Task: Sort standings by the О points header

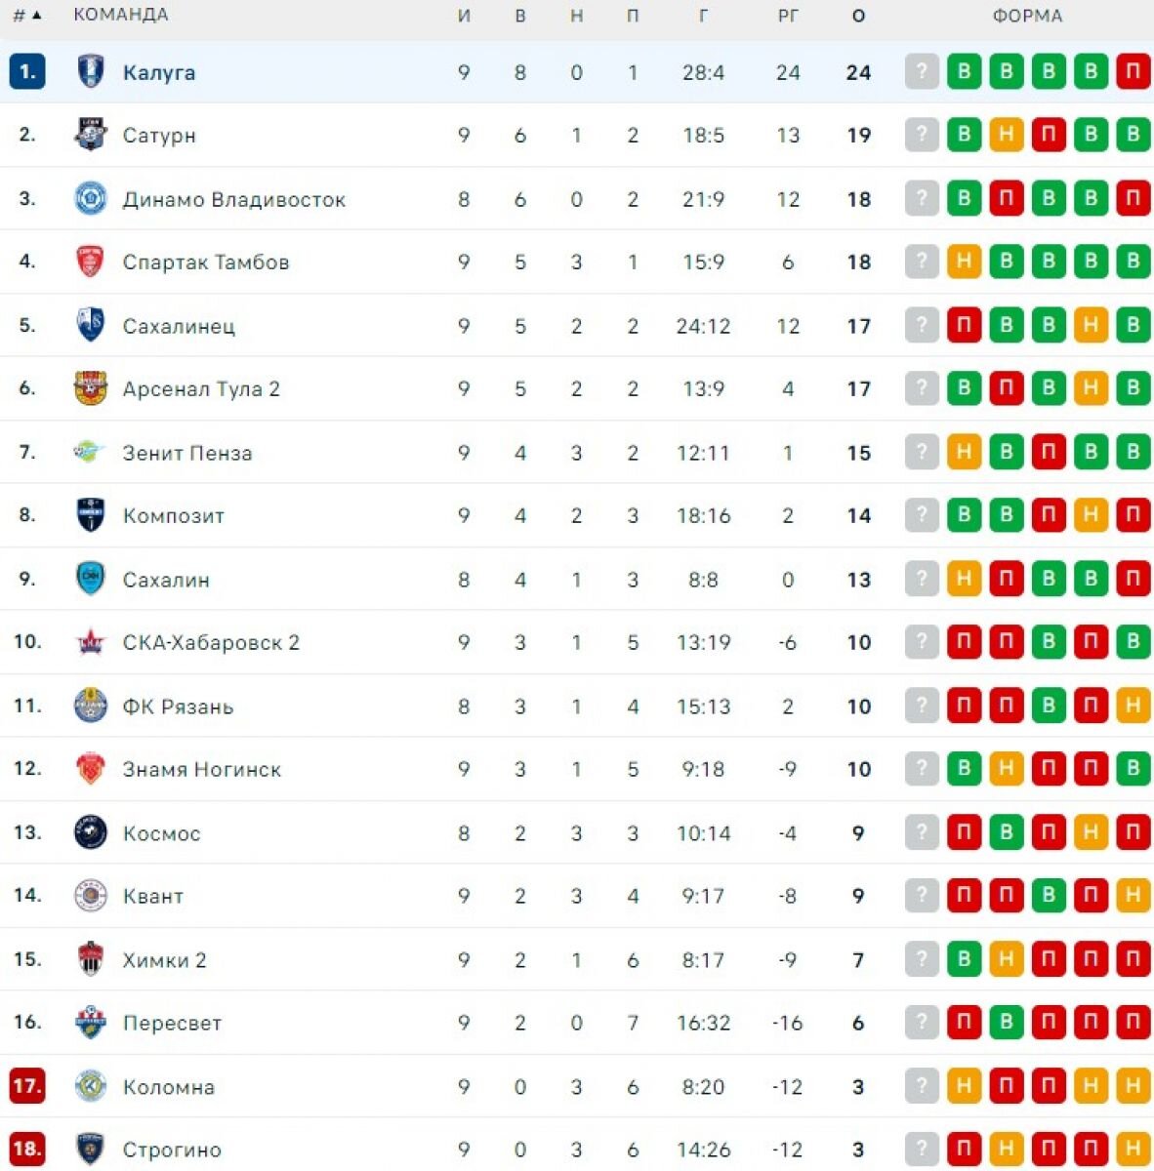Action: [858, 16]
